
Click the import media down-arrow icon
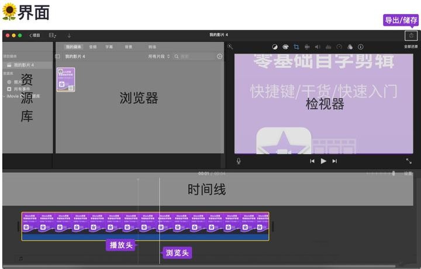point(69,36)
